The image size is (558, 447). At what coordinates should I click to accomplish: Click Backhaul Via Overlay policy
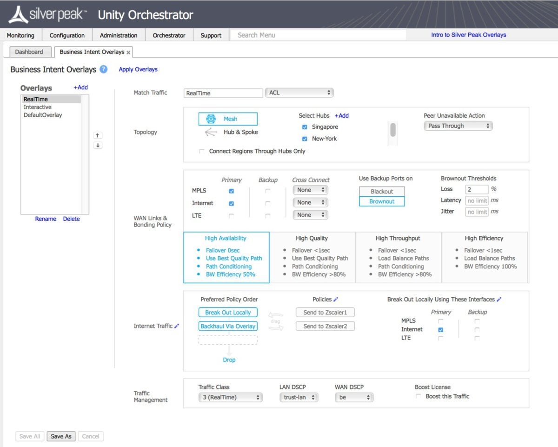[228, 326]
